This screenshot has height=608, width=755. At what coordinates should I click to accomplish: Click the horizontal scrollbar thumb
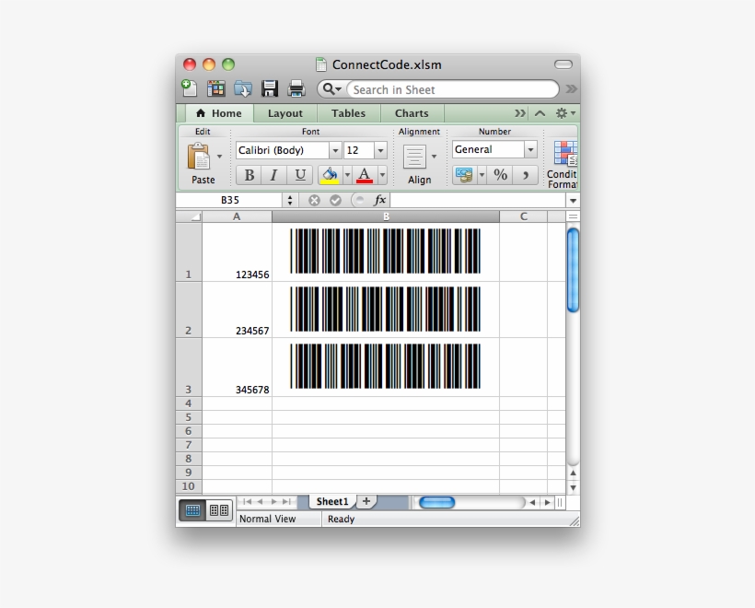(437, 502)
